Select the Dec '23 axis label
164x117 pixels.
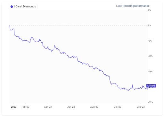click(x=141, y=107)
